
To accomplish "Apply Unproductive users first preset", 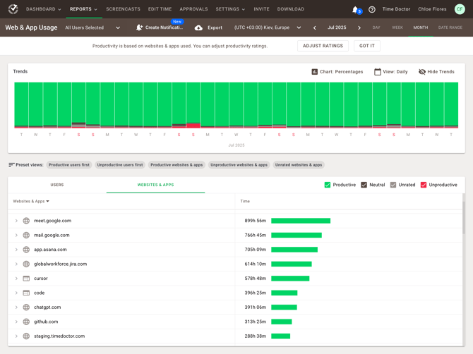I will tap(120, 165).
